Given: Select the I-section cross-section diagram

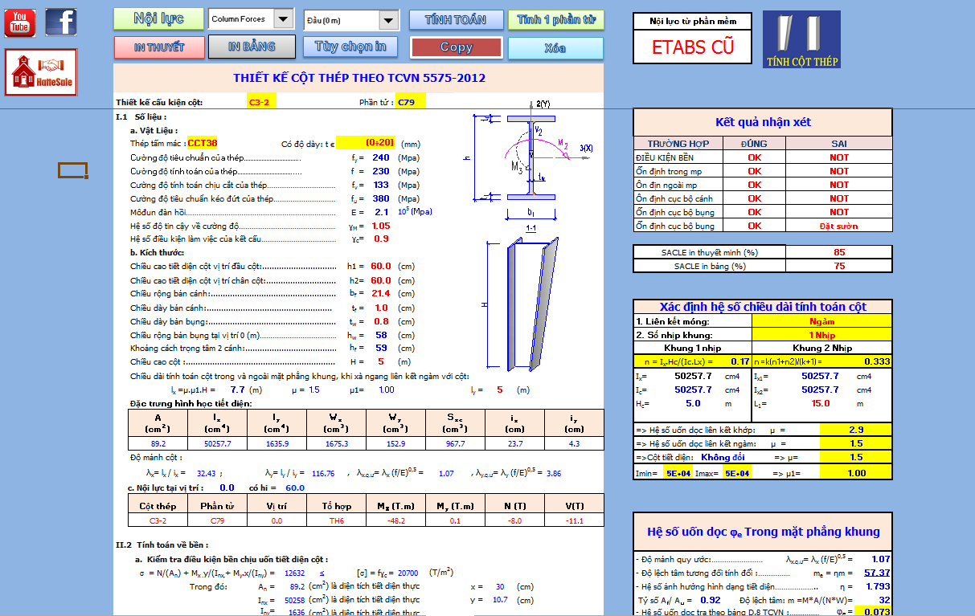Looking at the screenshot, I should pyautogui.click(x=531, y=157).
